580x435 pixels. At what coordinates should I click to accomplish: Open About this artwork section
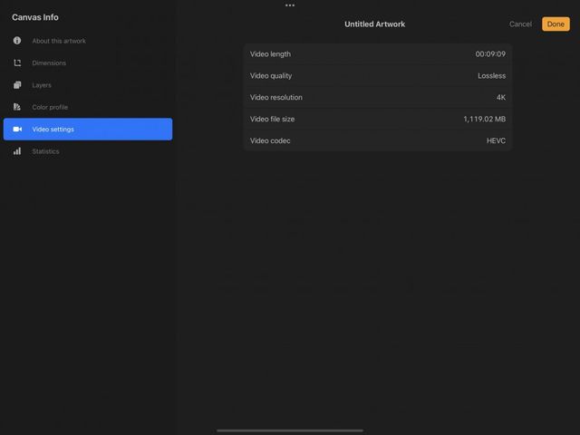pos(88,41)
